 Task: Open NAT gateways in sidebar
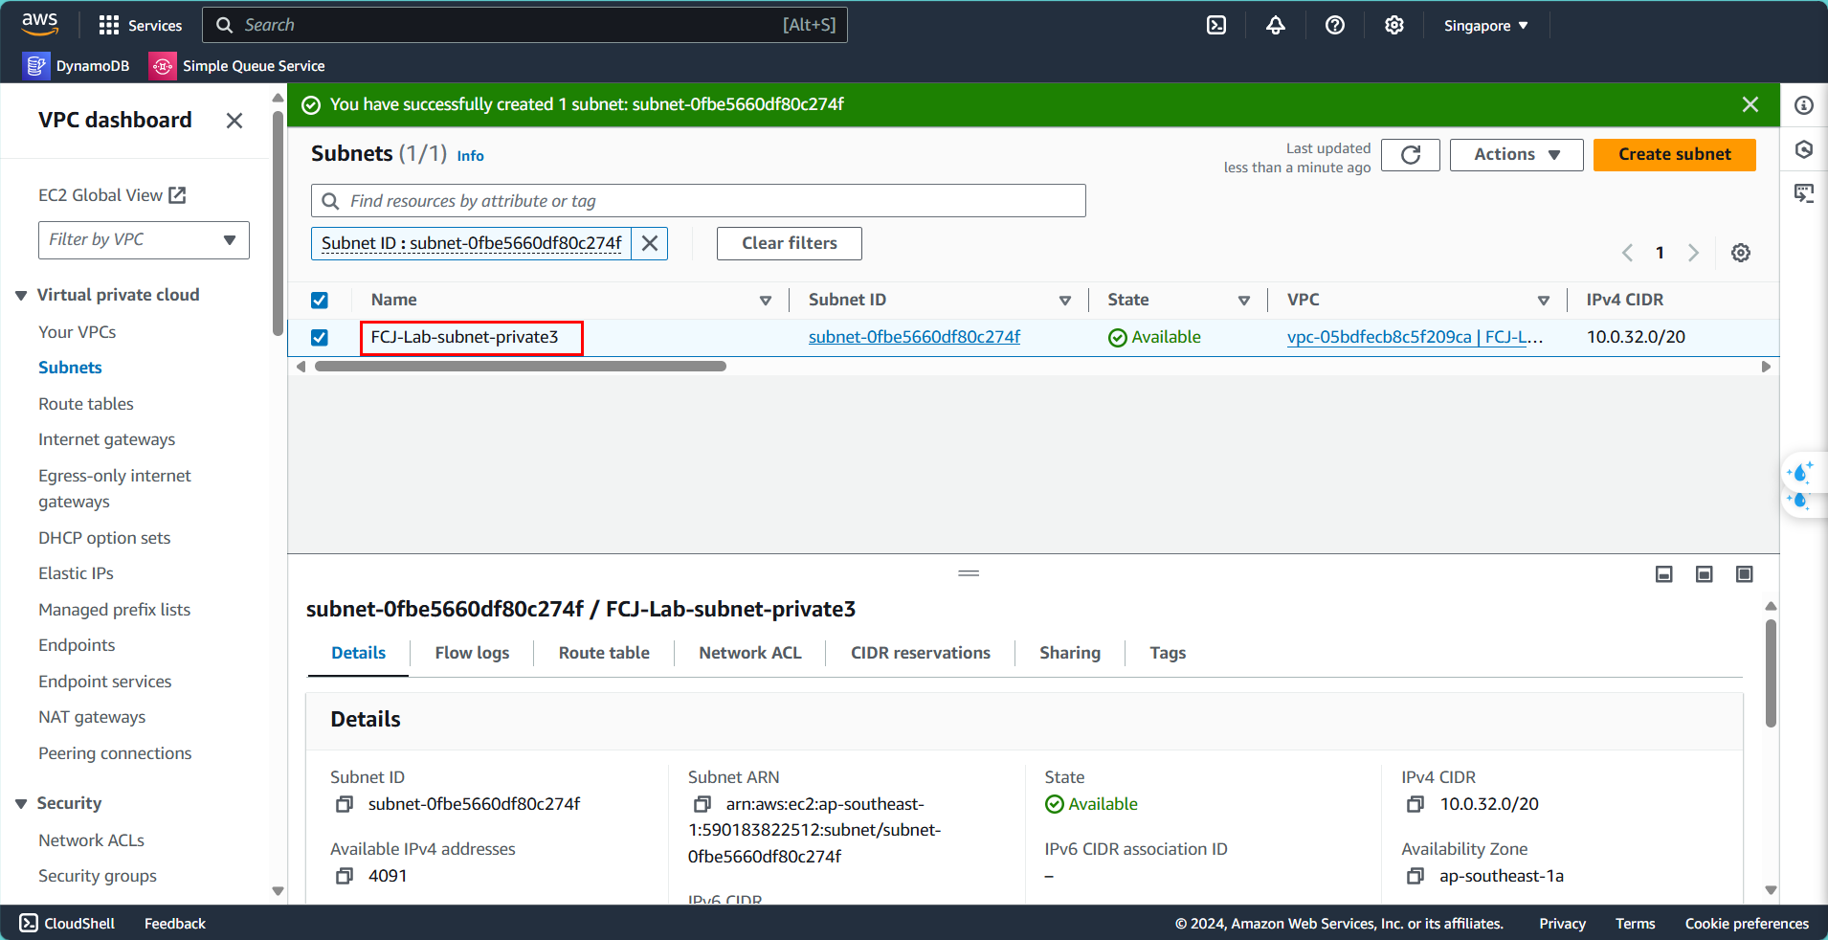point(92,717)
